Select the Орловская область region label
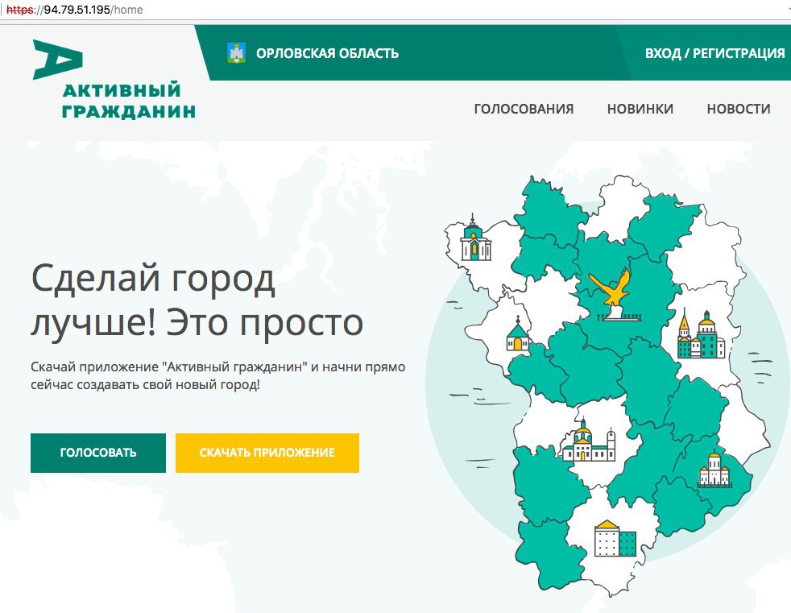791x613 pixels. tap(327, 53)
